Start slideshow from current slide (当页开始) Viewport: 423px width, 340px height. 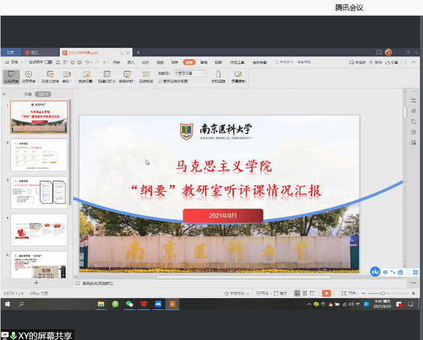(28, 77)
